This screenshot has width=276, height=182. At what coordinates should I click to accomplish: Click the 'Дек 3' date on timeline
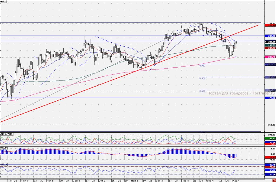(x=159, y=181)
